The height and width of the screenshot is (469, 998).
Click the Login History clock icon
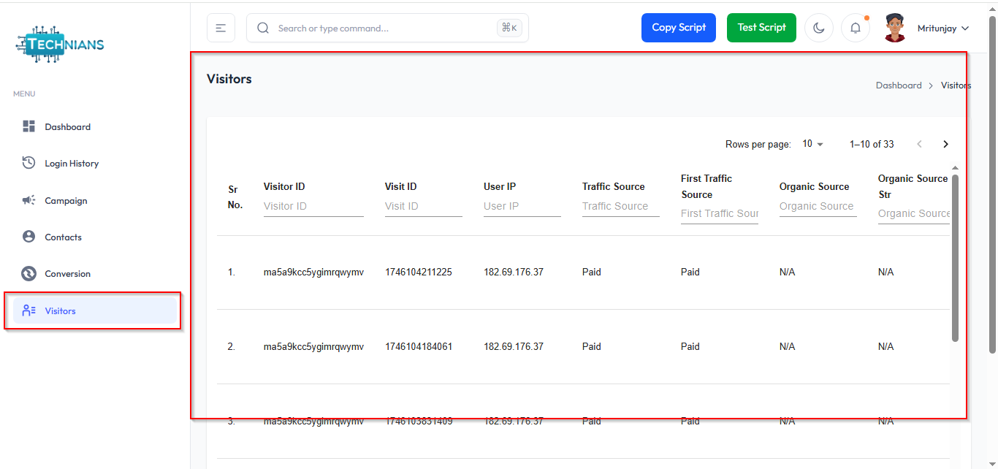(29, 163)
